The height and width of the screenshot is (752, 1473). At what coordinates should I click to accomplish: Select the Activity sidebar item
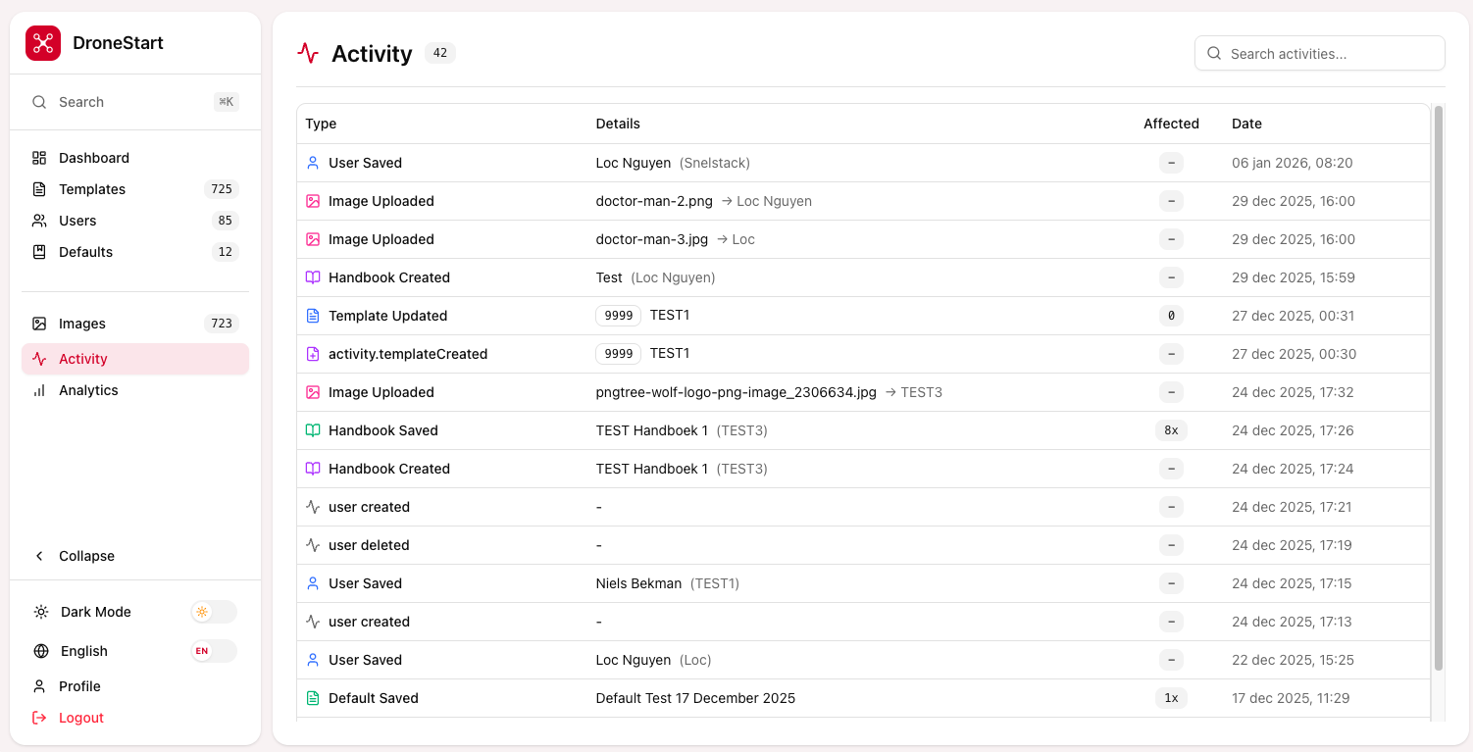point(83,359)
